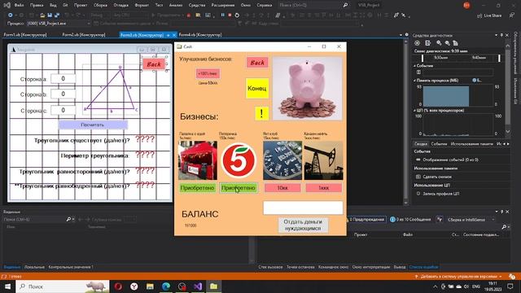Switch to Form4.vb [Конструктор] tab
This screenshot has height=293, width=521.
tap(200, 34)
